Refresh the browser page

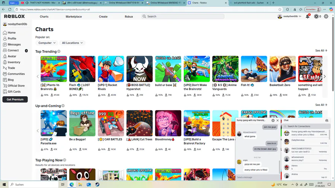click(10, 9)
